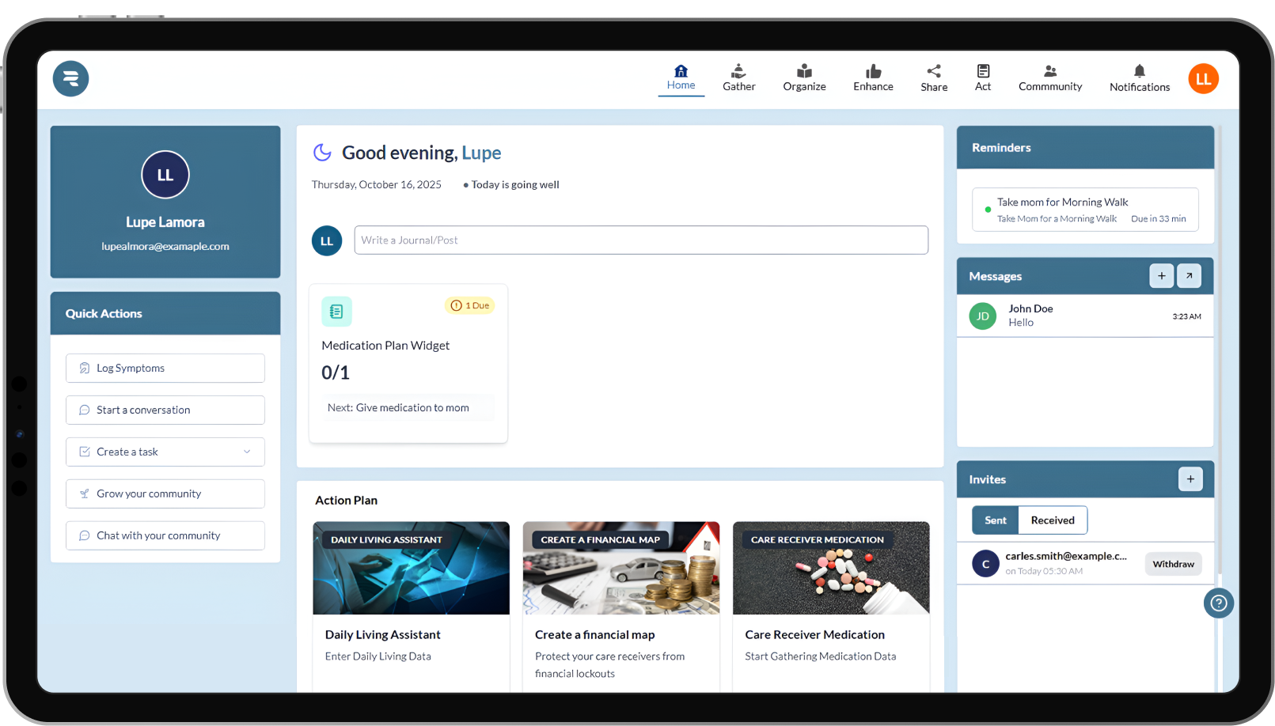Open the Community section

point(1050,78)
